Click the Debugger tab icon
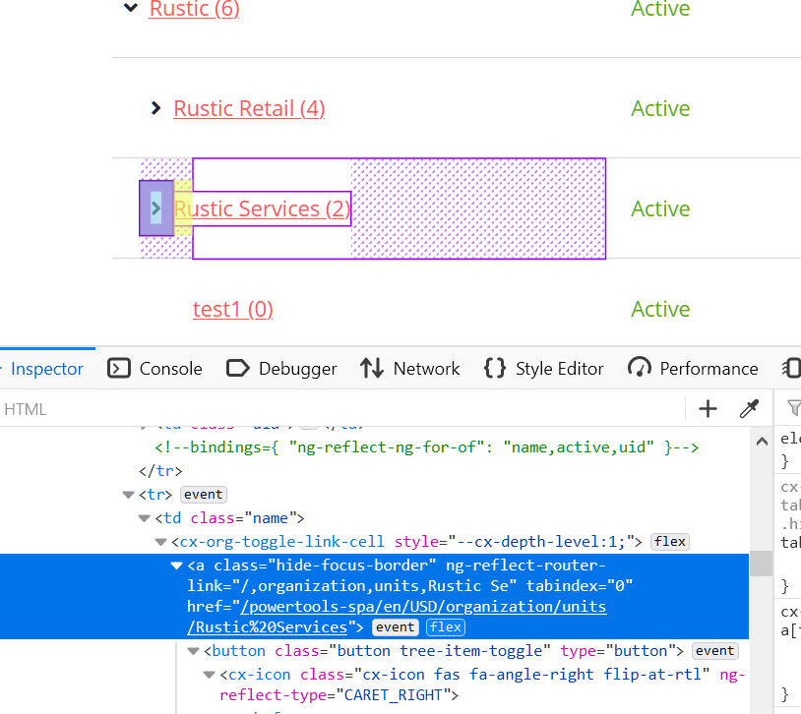The image size is (801, 714). [x=237, y=368]
